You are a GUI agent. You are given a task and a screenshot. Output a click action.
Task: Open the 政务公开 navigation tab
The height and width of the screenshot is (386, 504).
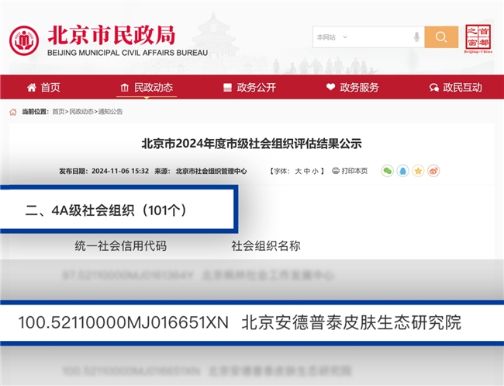click(250, 87)
